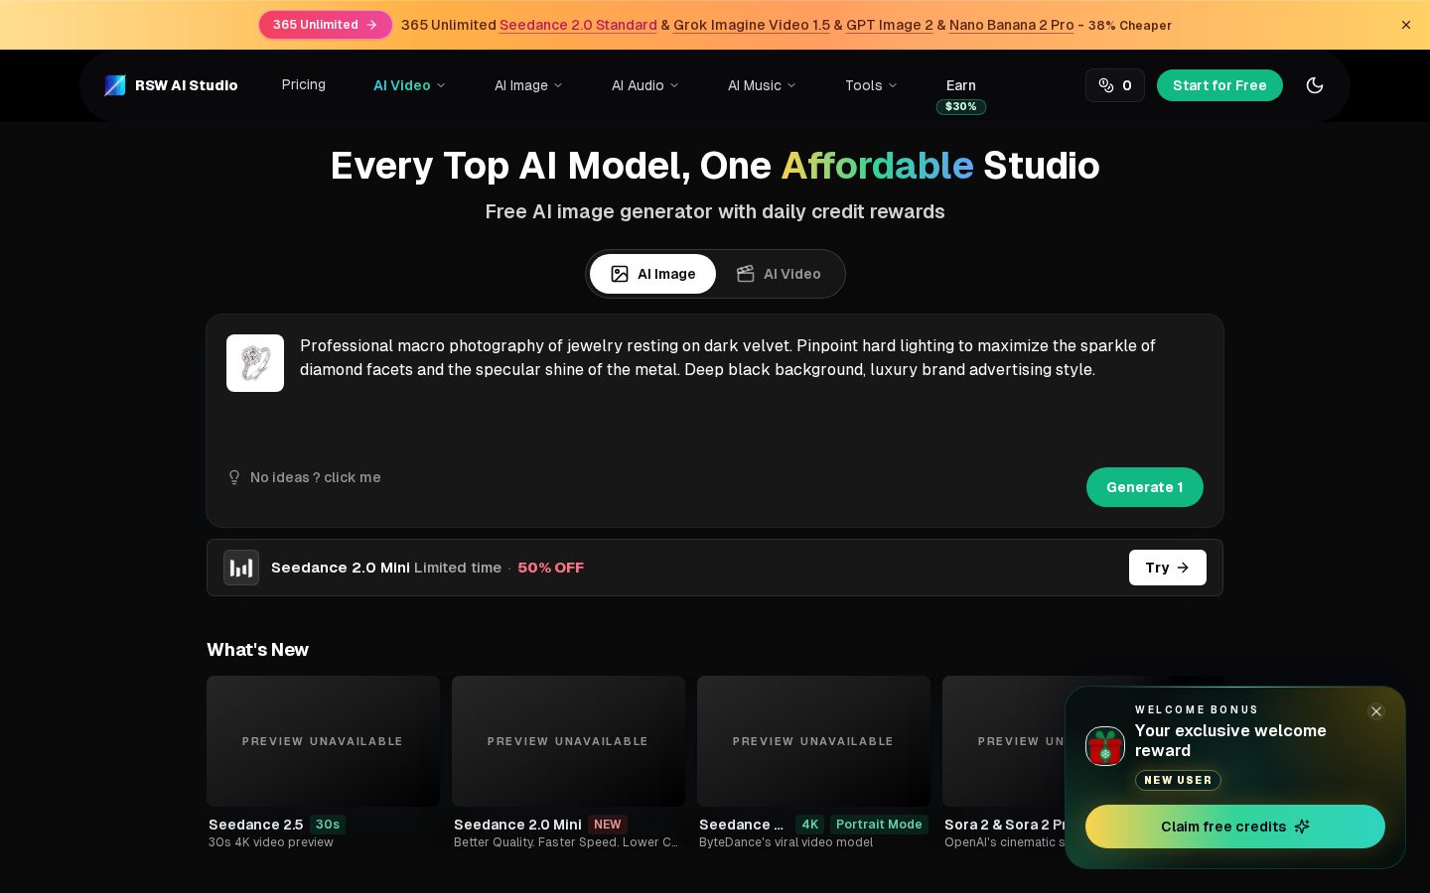
Task: Expand the AI Image navigation dropdown
Action: click(x=528, y=85)
